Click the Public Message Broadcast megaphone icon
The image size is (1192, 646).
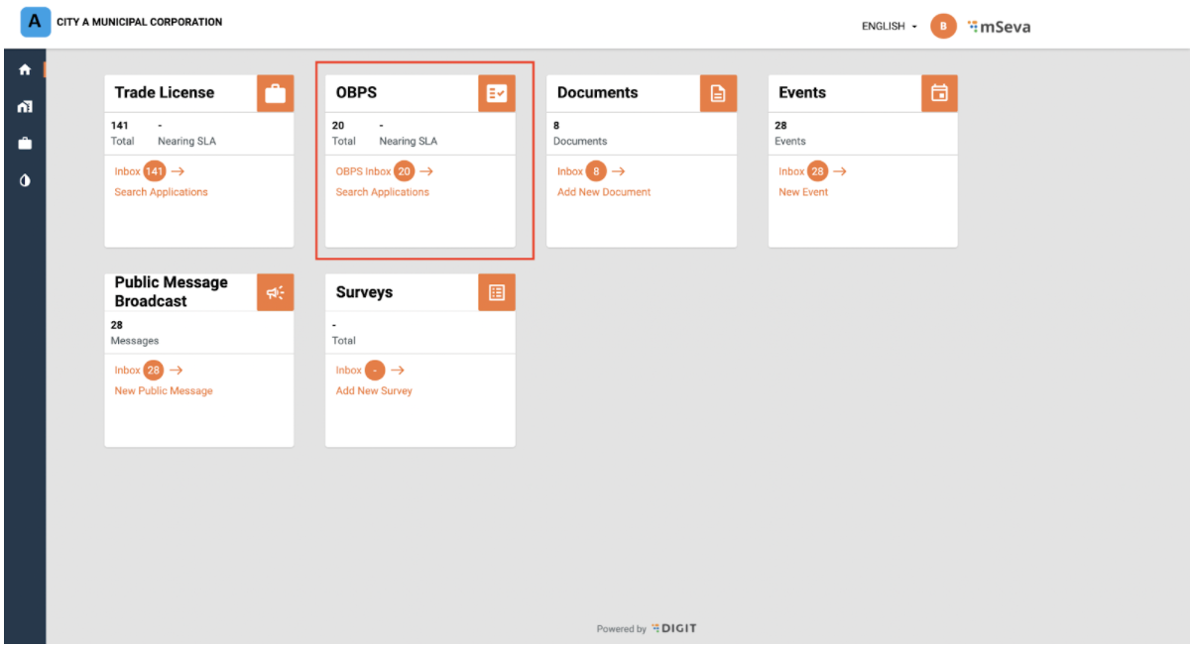pos(275,292)
